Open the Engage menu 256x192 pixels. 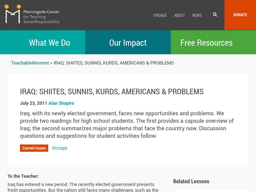pos(160,15)
